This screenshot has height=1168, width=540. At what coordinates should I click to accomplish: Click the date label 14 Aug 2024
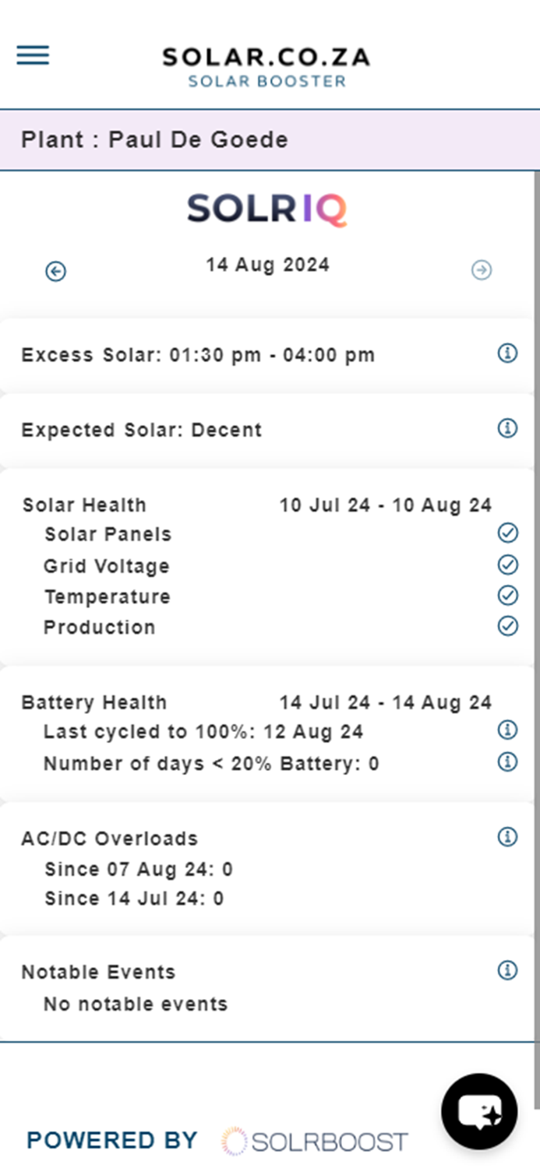pos(267,265)
